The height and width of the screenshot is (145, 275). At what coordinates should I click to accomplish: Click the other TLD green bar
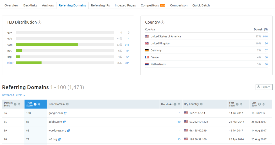point(29,63)
